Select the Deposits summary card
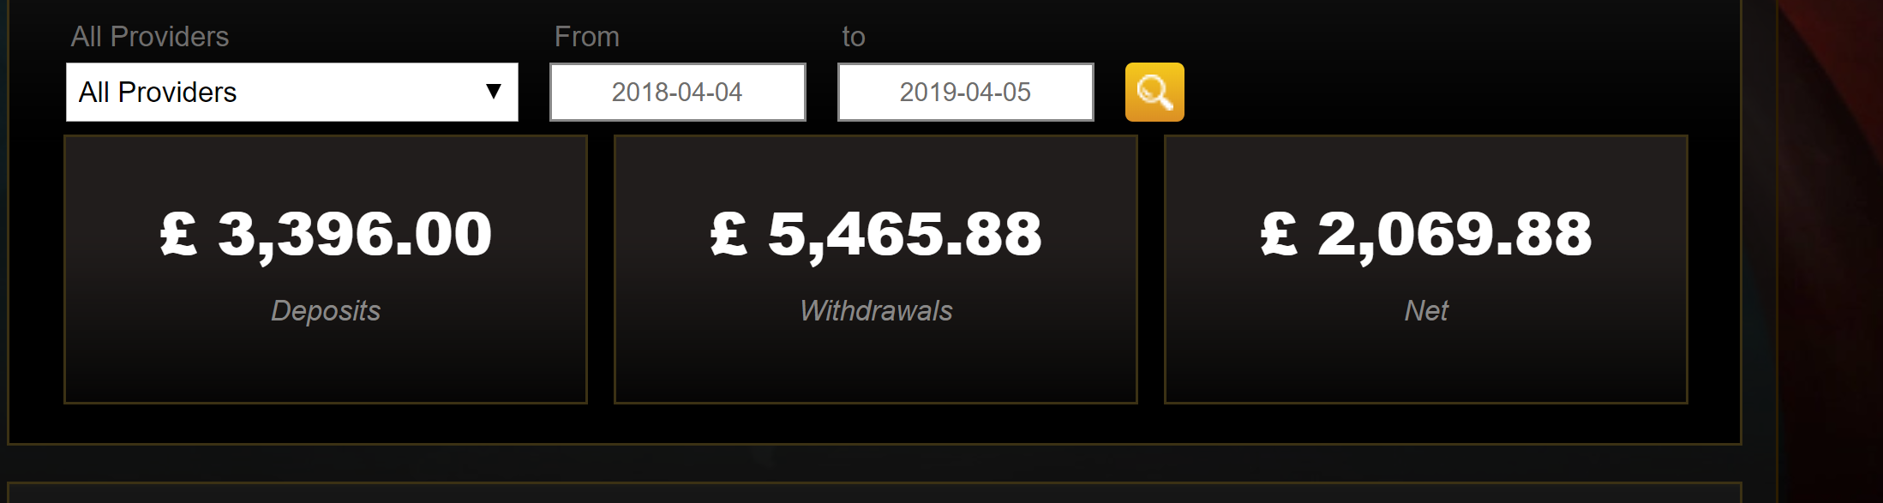 point(326,269)
